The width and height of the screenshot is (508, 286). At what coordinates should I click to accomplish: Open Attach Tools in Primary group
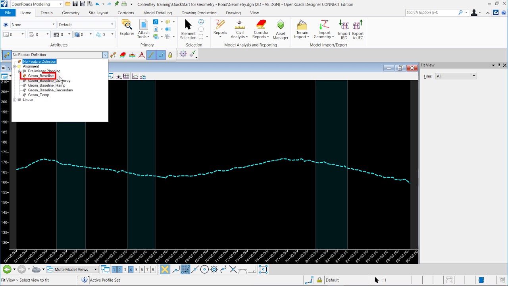click(144, 29)
